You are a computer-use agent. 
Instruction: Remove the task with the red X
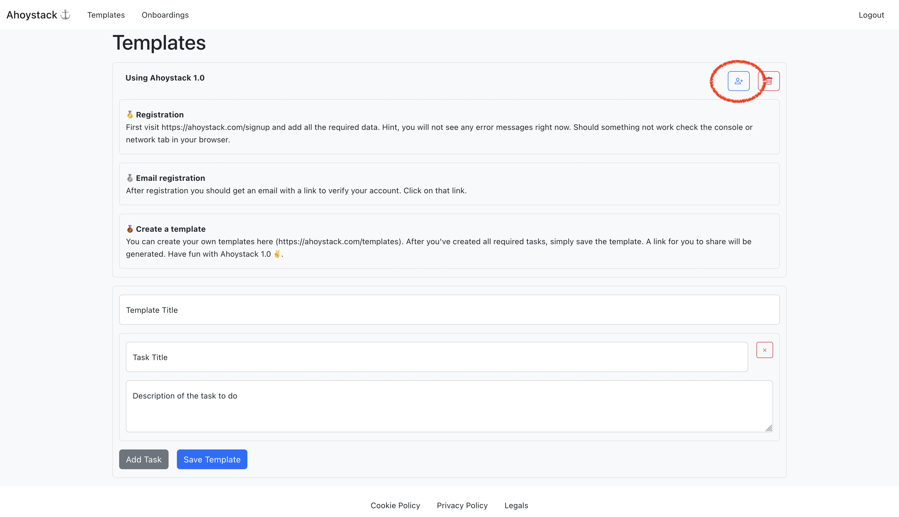[765, 350]
